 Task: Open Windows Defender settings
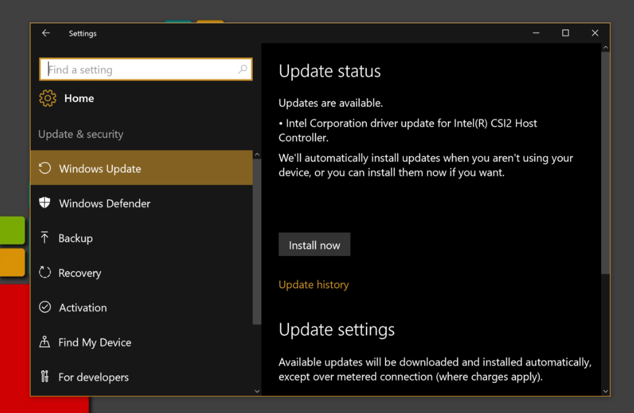pos(141,203)
